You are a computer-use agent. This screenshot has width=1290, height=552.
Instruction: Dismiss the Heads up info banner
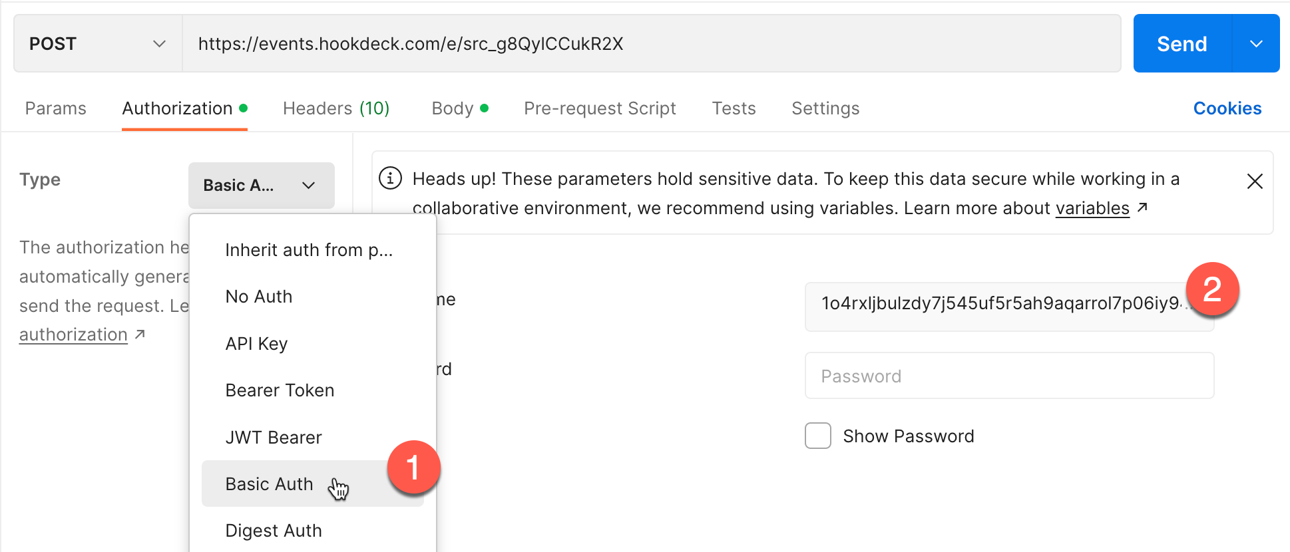(1254, 181)
